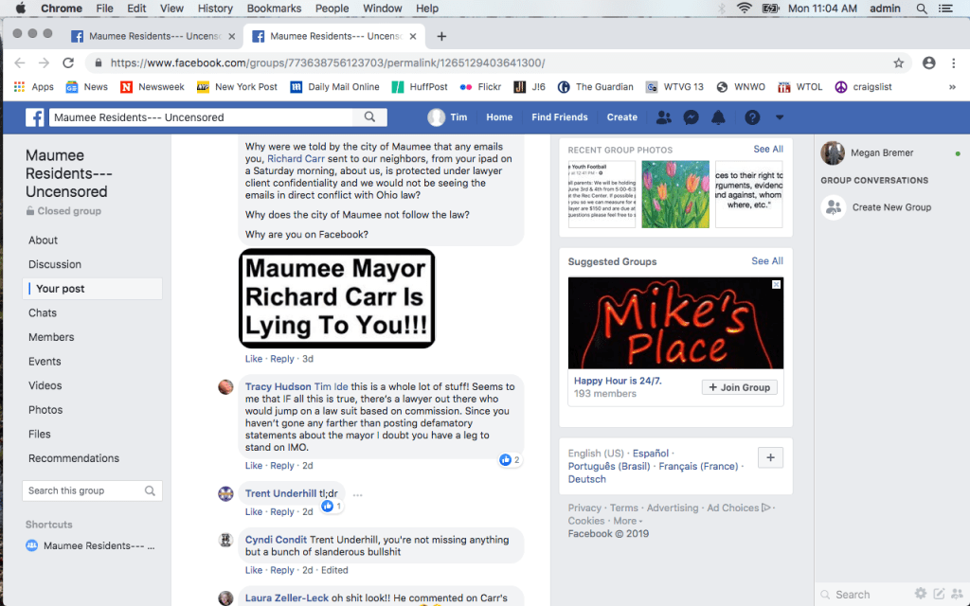Open chat settings gear icon
This screenshot has height=606, width=970.
pos(920,594)
